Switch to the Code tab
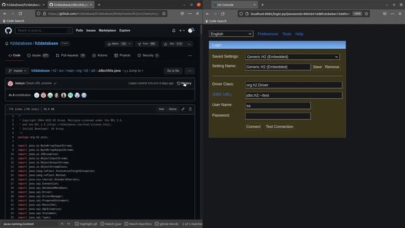This screenshot has height=228, width=405. point(15,55)
